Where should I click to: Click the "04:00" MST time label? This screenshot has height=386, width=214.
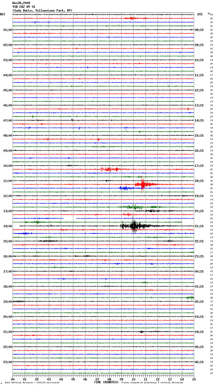[8, 75]
